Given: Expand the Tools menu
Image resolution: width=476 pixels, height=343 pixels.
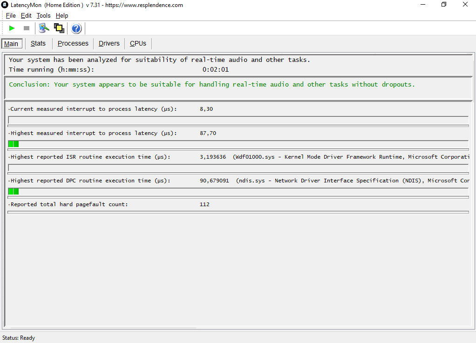Looking at the screenshot, I should pos(43,16).
